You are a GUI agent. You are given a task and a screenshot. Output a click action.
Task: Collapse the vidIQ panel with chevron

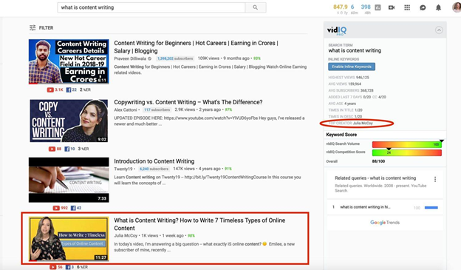click(x=439, y=30)
